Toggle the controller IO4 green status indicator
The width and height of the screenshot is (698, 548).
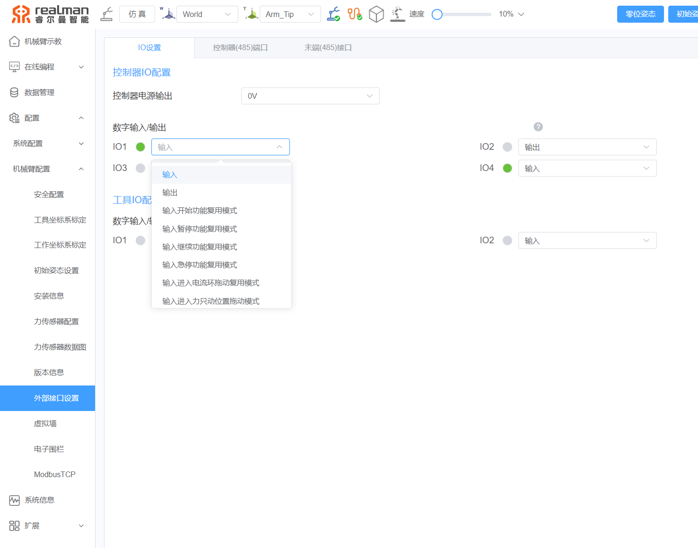tap(507, 168)
